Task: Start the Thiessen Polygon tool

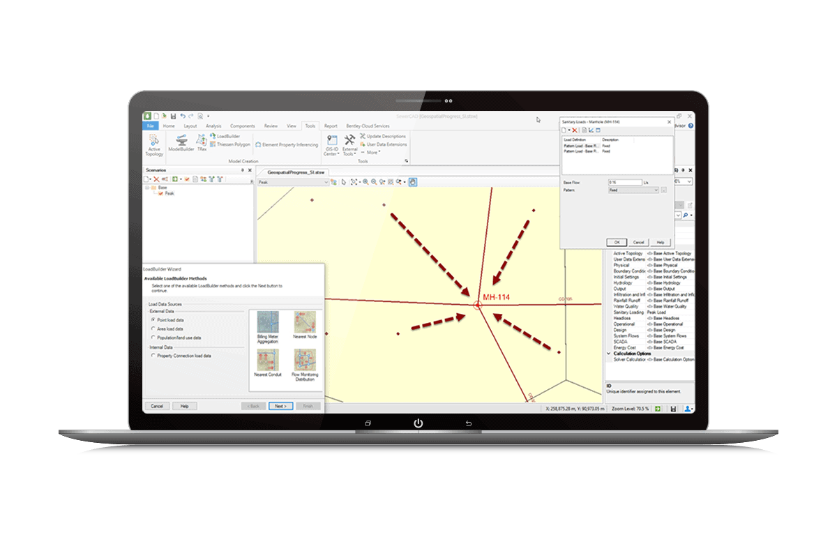Action: click(x=232, y=144)
